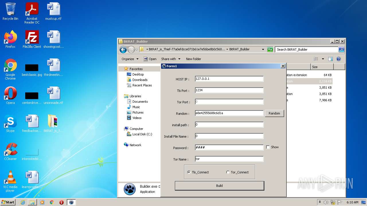This screenshot has height=206, width=367.
Task: Open Internet Explorer from taskbar
Action: point(23,202)
